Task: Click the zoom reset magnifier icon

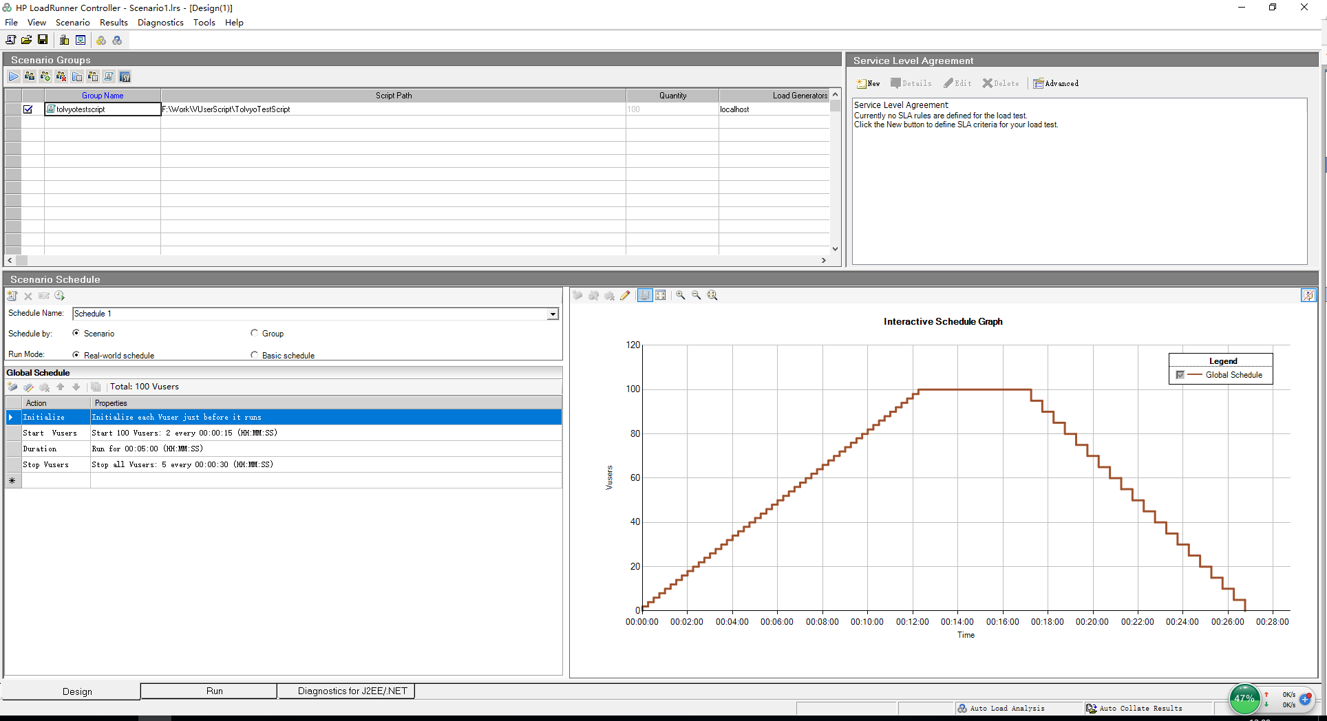Action: (712, 295)
